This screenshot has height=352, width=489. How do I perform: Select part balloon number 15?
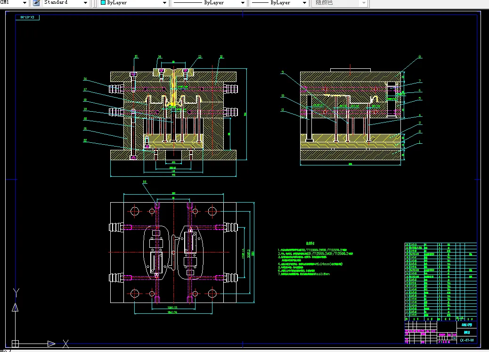pos(136,57)
